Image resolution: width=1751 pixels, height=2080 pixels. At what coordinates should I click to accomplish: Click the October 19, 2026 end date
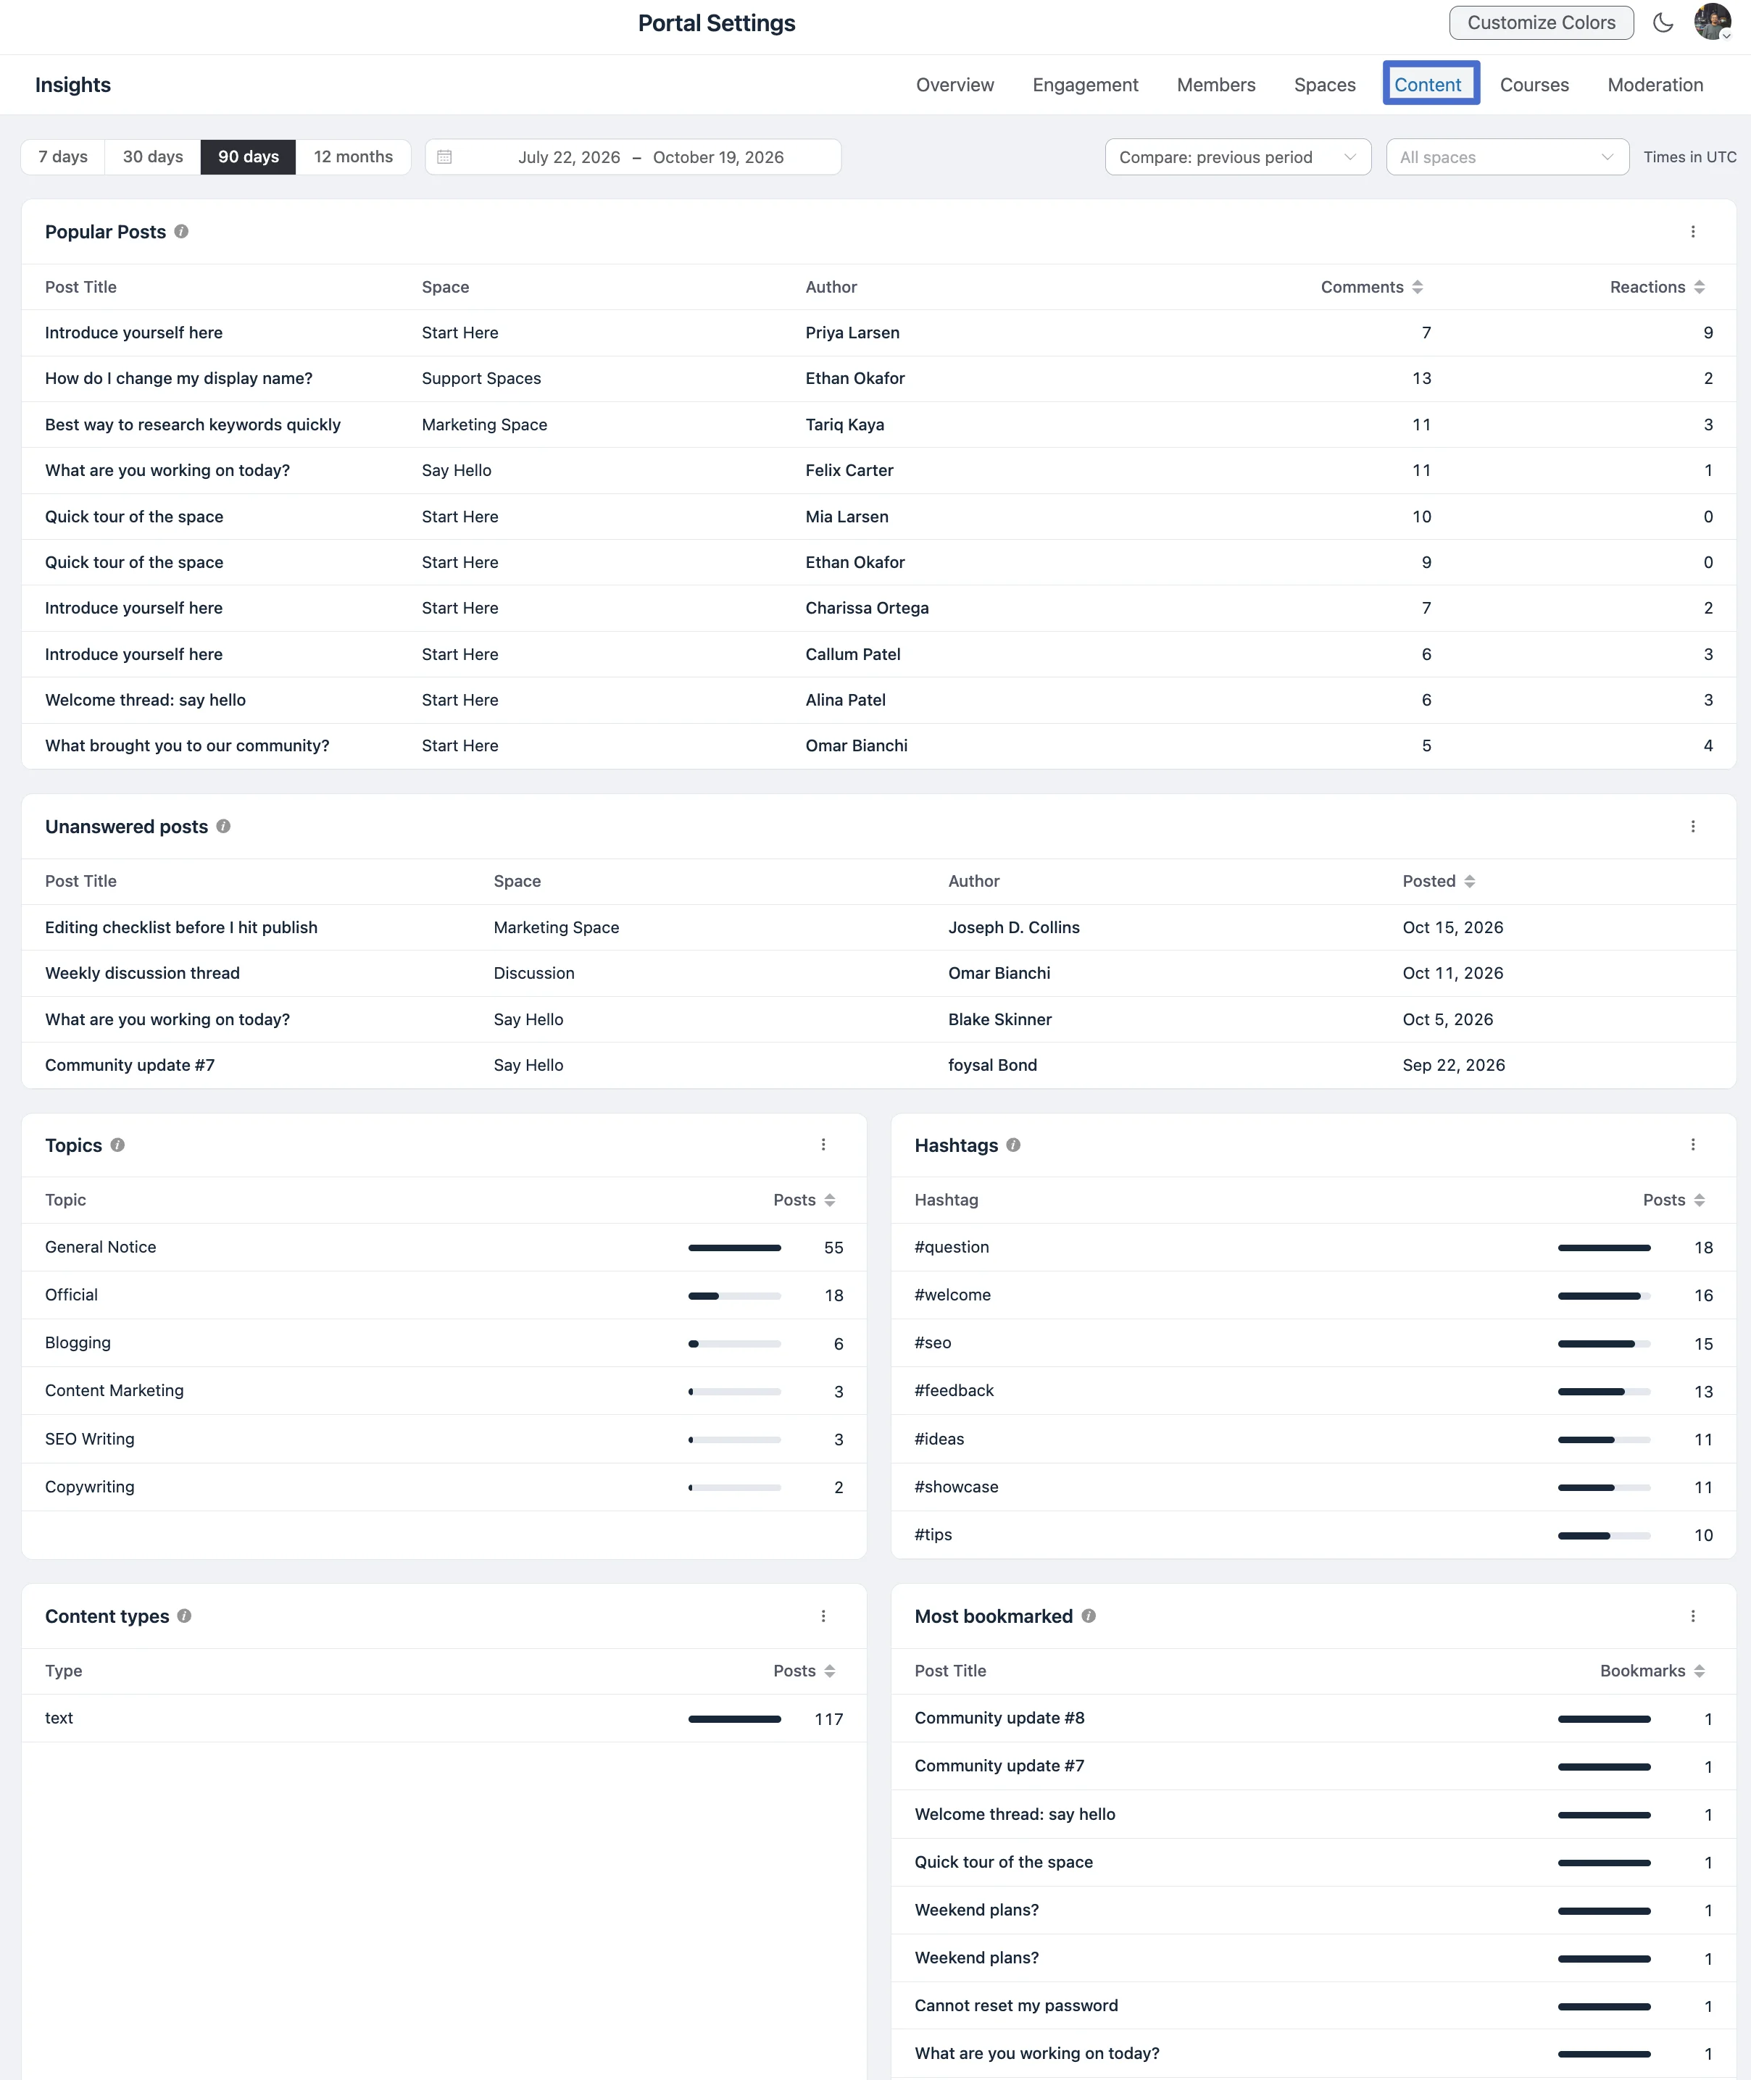[x=718, y=156]
